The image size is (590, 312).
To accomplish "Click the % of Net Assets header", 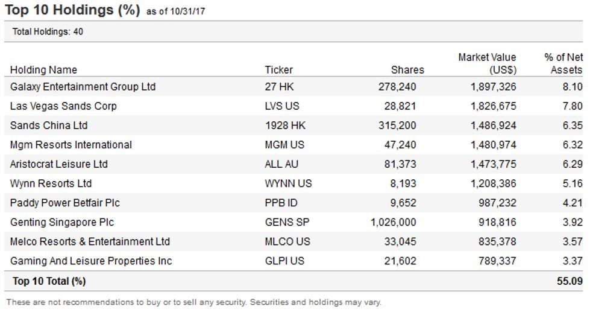I will [564, 63].
